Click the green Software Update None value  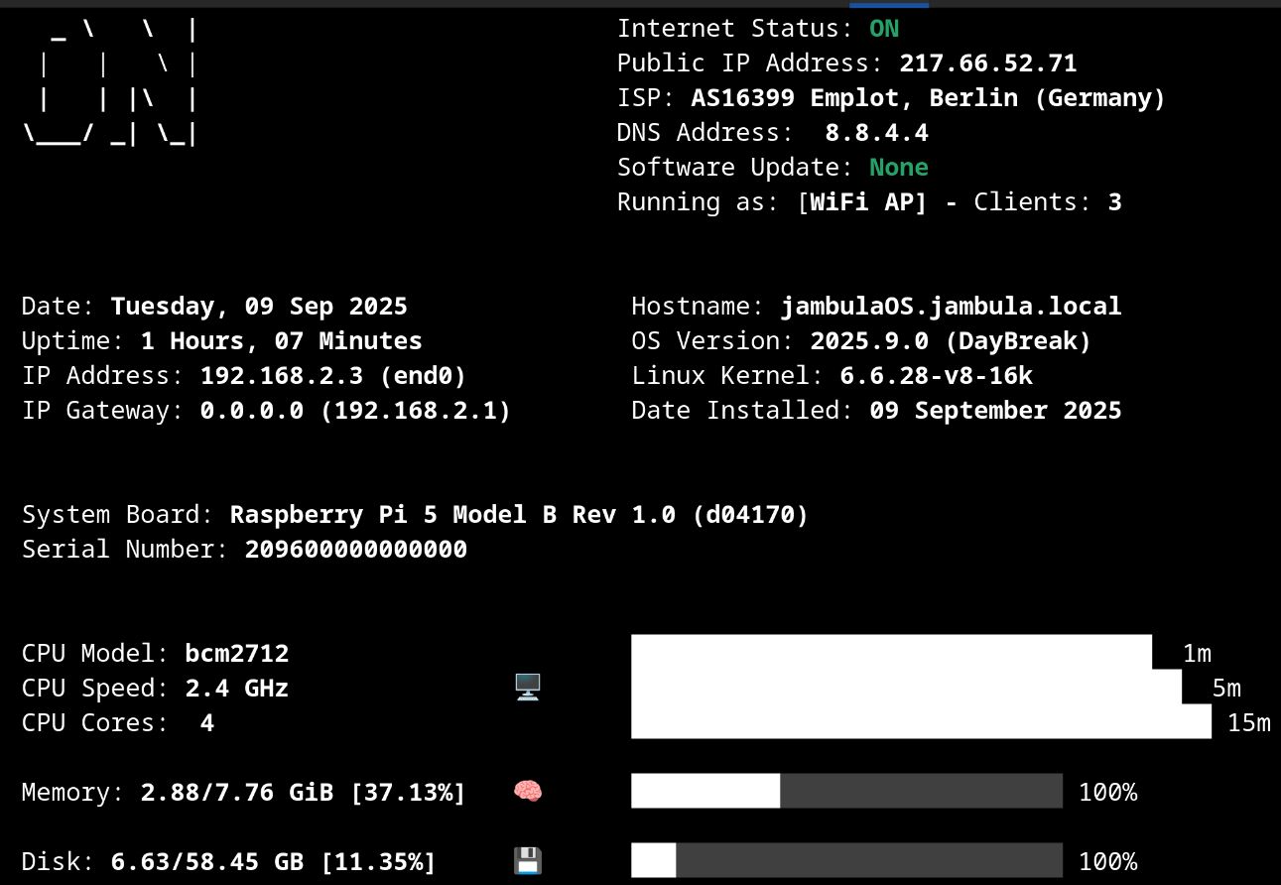tap(898, 168)
